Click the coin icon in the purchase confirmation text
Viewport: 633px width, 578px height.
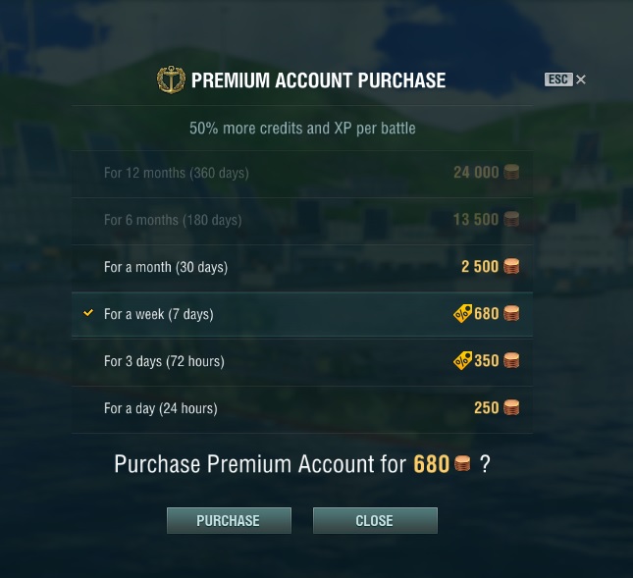click(462, 464)
